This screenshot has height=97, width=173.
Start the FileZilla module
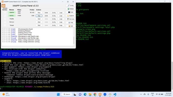click(39, 19)
